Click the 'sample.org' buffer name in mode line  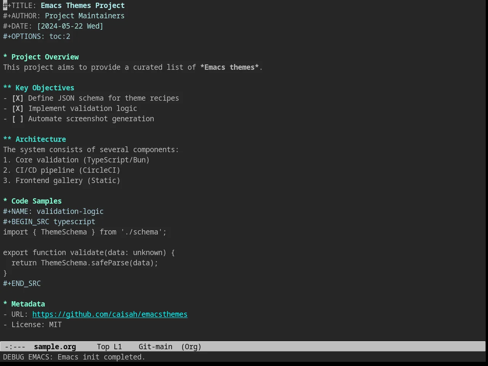[55, 347]
